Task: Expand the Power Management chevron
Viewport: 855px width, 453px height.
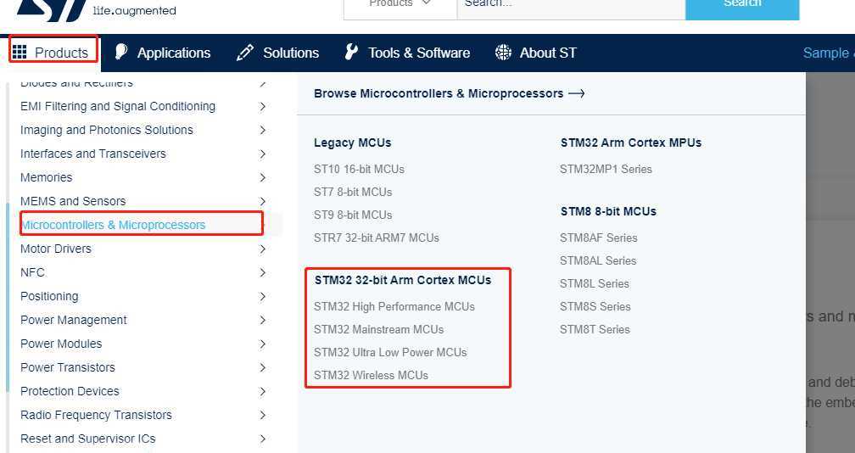Action: click(x=263, y=320)
